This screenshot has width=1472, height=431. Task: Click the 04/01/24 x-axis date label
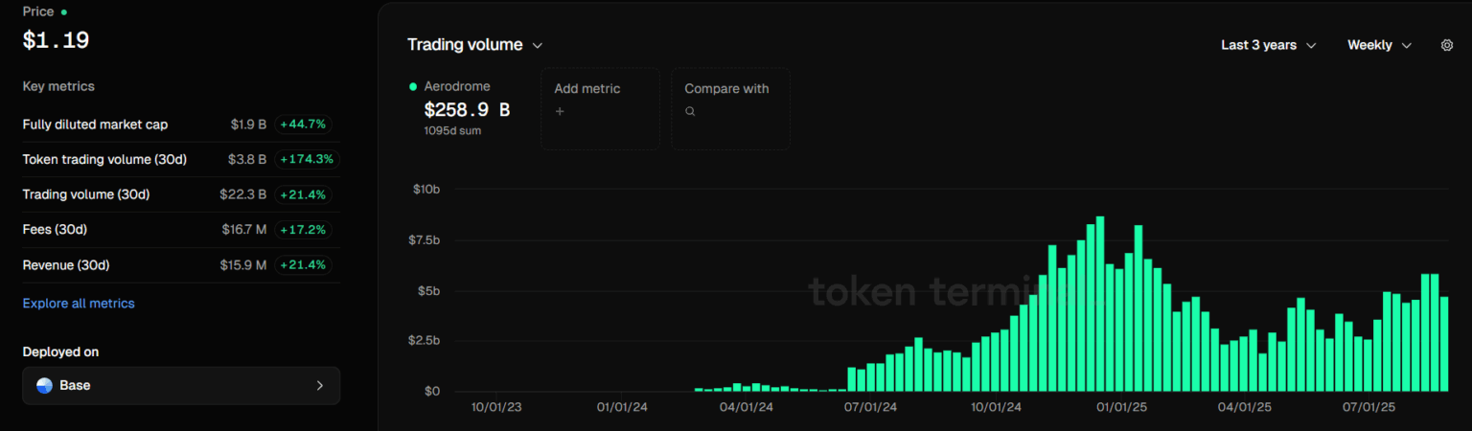(747, 407)
